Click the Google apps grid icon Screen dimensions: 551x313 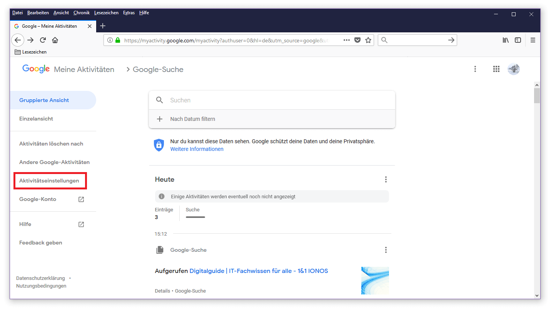(x=496, y=69)
